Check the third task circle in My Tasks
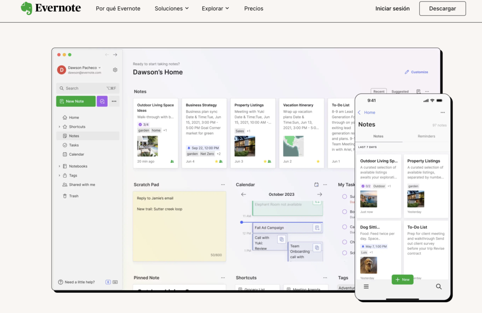Viewport: 482px width, 313px height. click(x=345, y=227)
